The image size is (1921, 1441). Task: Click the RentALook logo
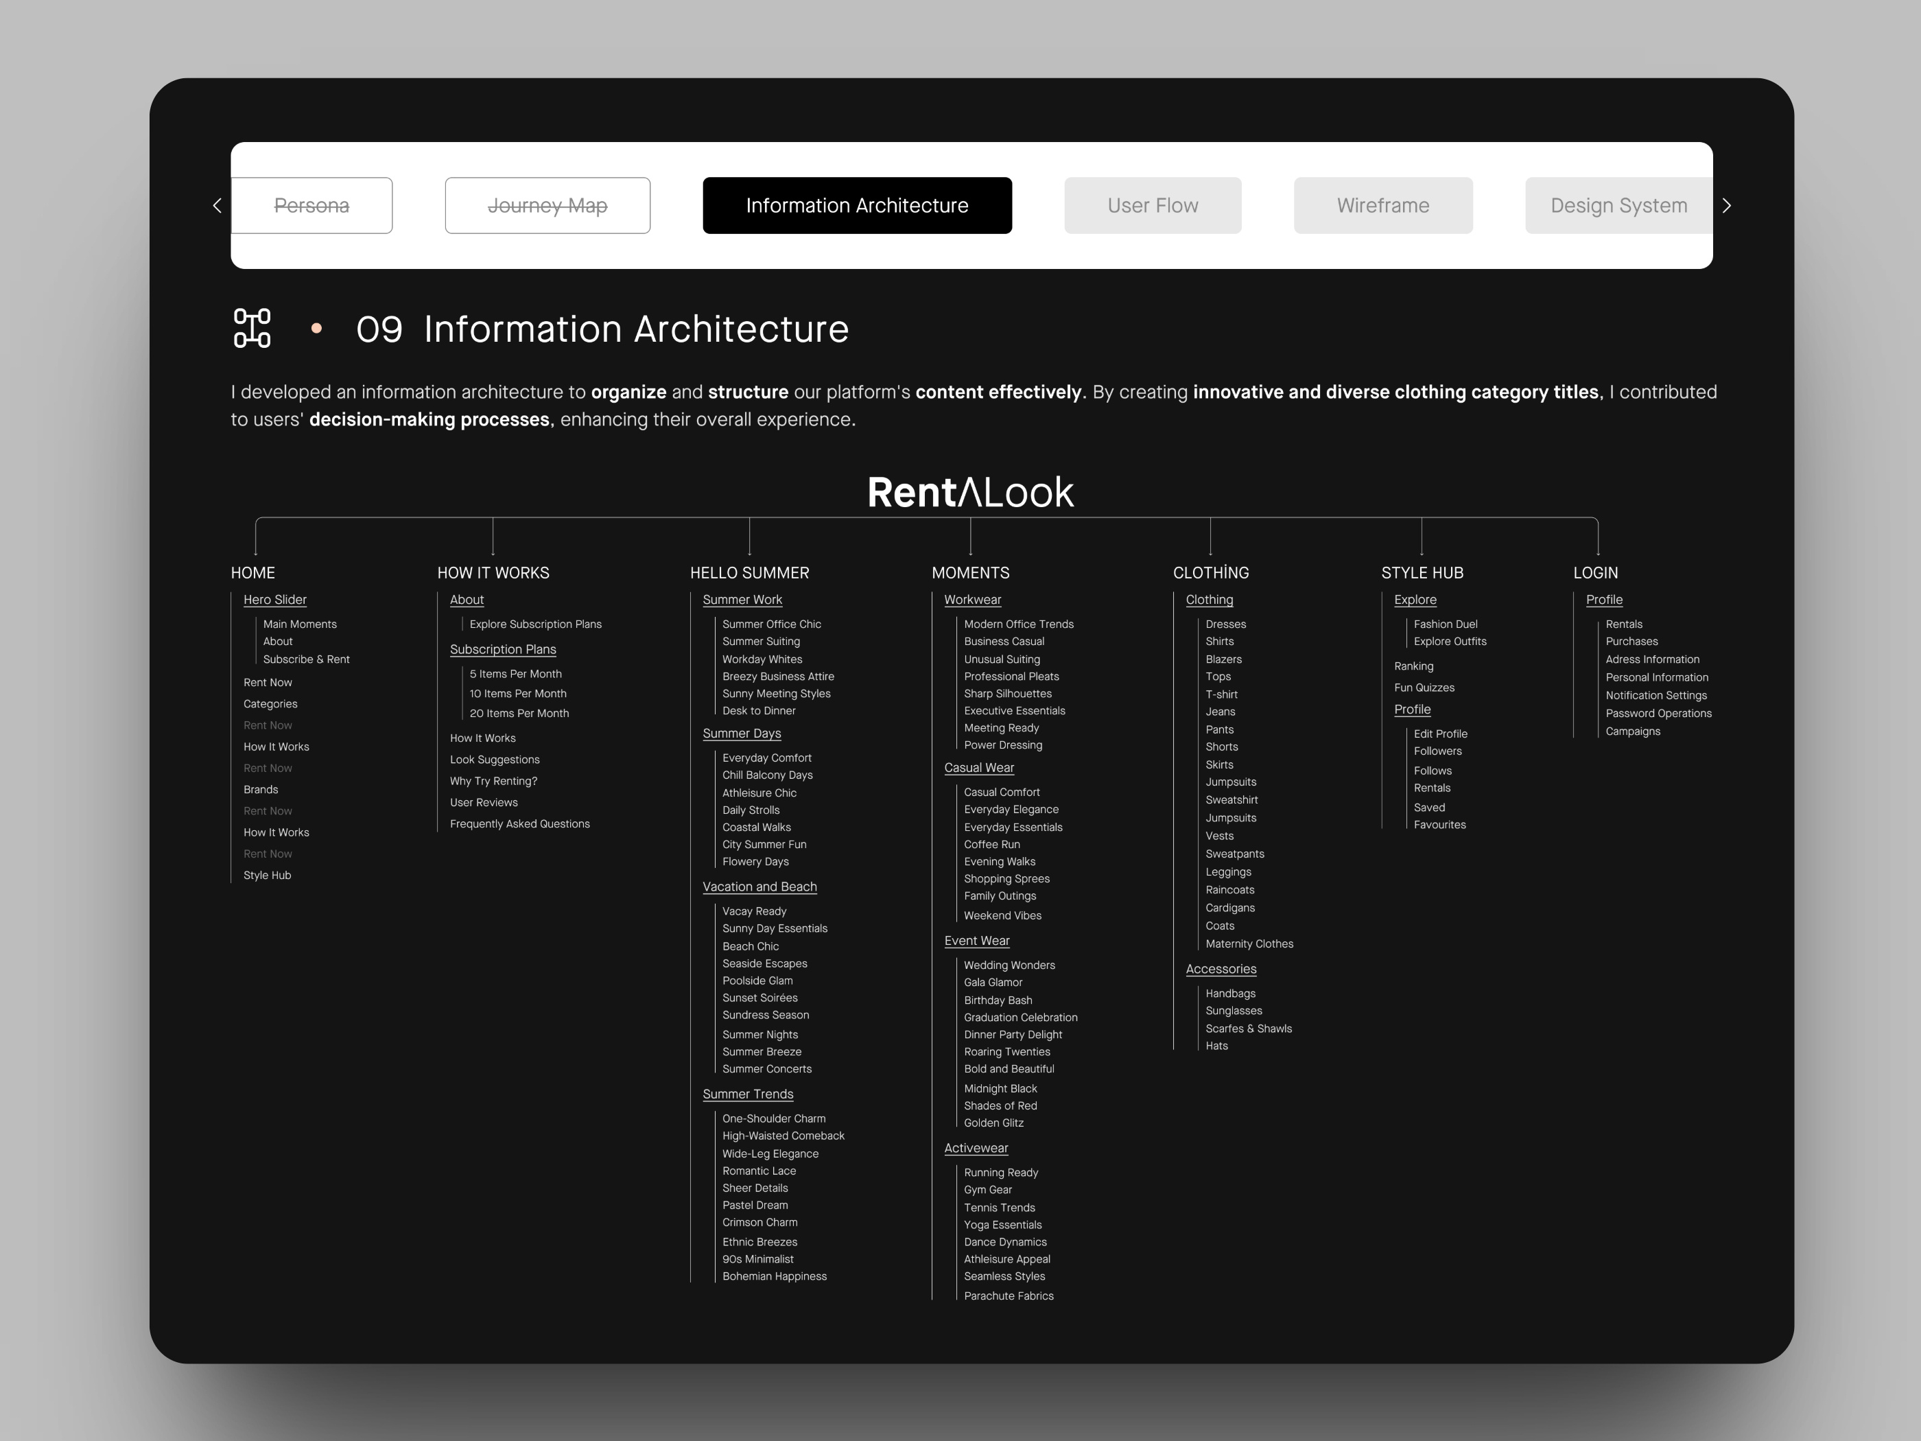(x=970, y=493)
